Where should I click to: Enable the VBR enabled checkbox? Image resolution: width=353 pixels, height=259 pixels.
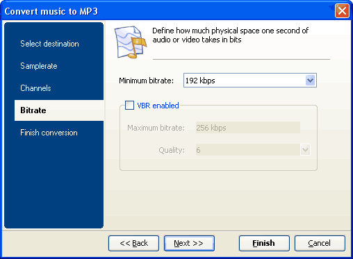tap(129, 106)
